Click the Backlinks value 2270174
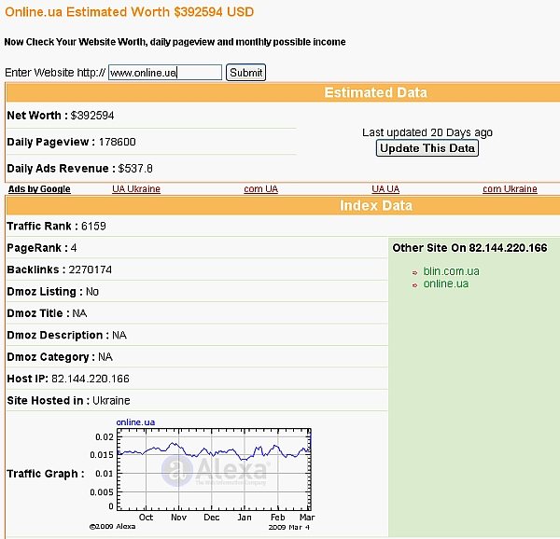Screen dimensions: 560x539 pyautogui.click(x=83, y=269)
